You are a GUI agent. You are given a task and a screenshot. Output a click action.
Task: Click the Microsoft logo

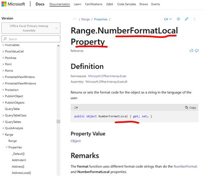click(x=13, y=4)
